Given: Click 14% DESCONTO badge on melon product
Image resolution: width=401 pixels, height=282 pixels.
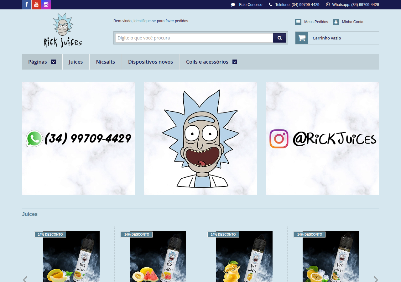Looking at the screenshot, I should point(50,234).
